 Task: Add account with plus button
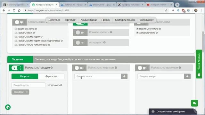coord(187,76)
